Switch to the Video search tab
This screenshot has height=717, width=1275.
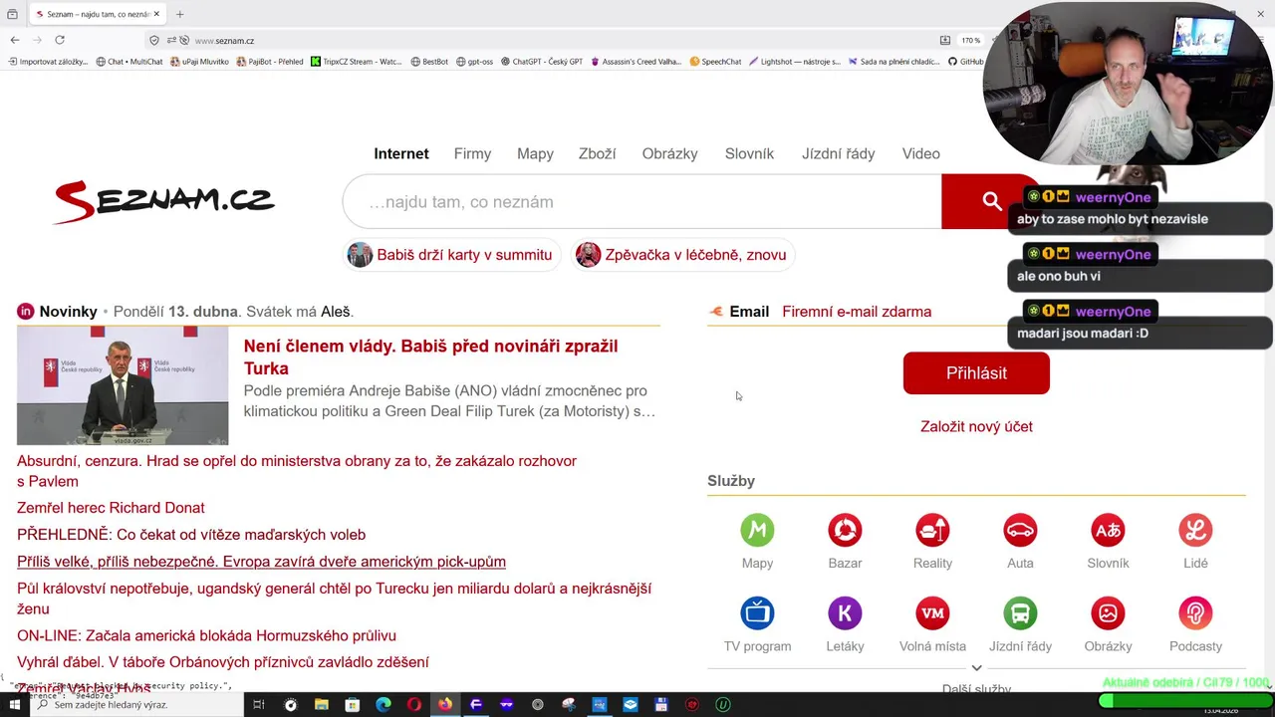pyautogui.click(x=920, y=153)
